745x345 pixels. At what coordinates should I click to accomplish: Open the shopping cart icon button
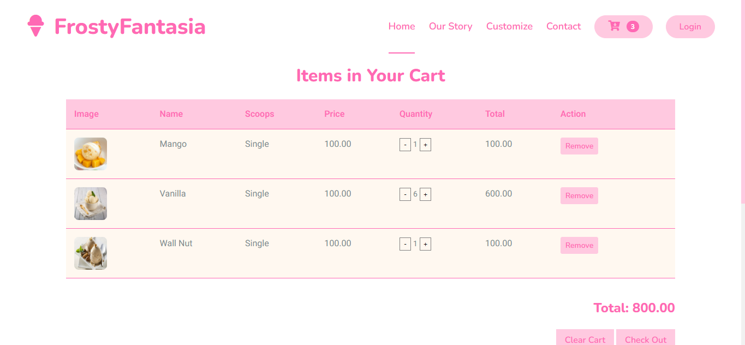coord(614,26)
